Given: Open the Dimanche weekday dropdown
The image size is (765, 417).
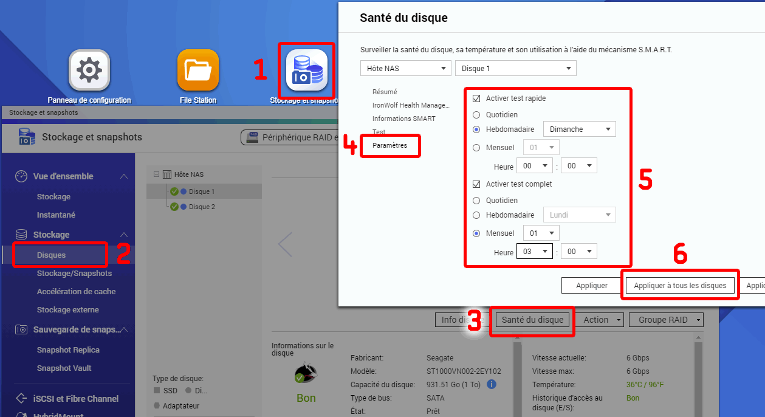Looking at the screenshot, I should [x=579, y=129].
